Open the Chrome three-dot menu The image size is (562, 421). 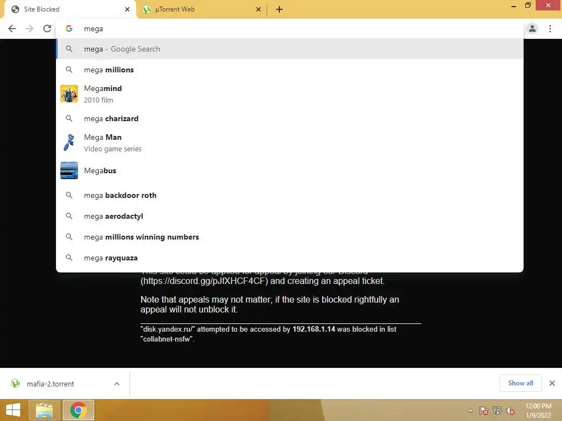(x=550, y=29)
